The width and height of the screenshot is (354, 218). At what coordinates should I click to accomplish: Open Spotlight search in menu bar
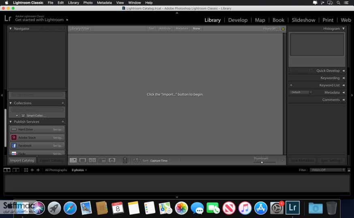(338, 3)
